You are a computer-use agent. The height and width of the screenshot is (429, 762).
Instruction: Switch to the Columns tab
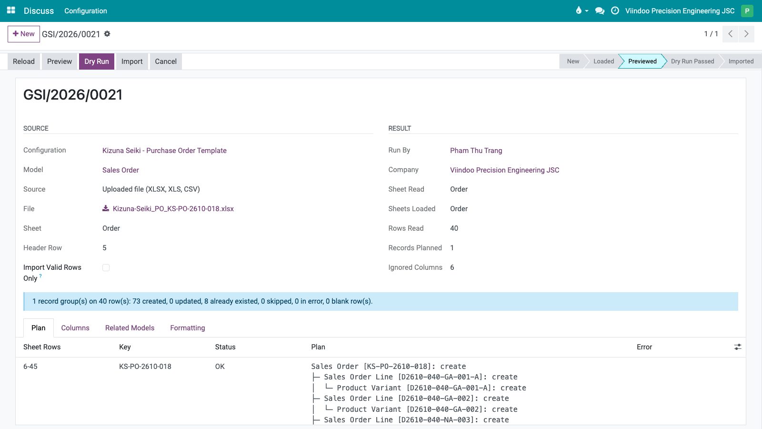pos(75,328)
